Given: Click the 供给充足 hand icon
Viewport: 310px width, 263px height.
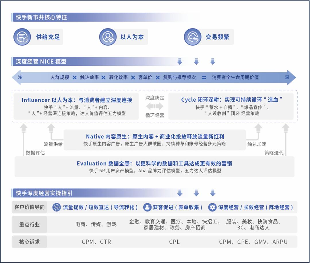Looking at the screenshot, I should coord(22,37).
